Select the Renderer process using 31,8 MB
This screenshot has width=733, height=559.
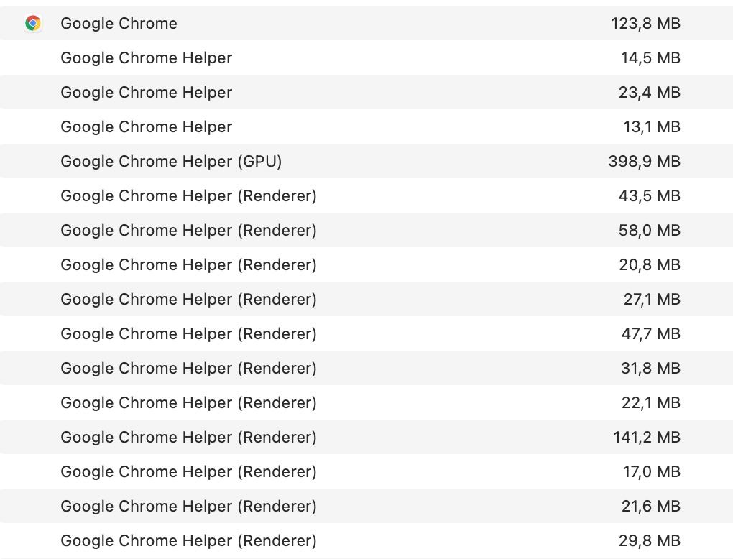point(188,368)
